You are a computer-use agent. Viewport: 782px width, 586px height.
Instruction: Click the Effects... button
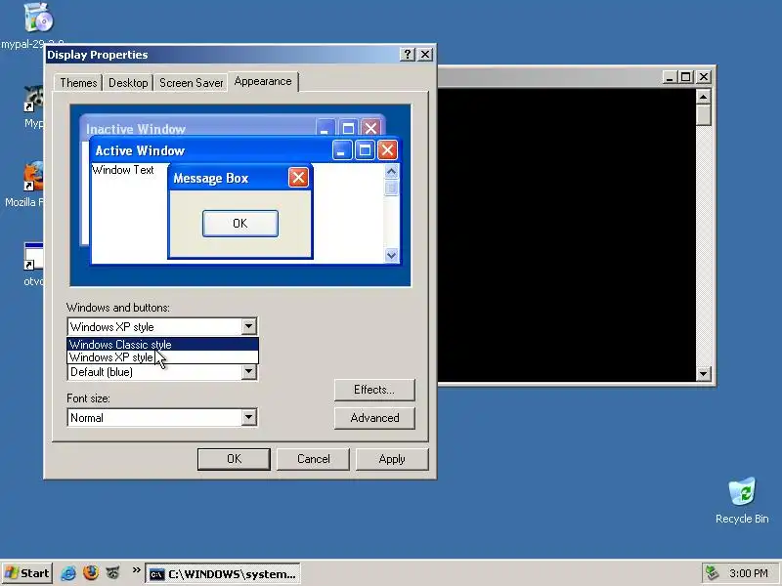(374, 390)
